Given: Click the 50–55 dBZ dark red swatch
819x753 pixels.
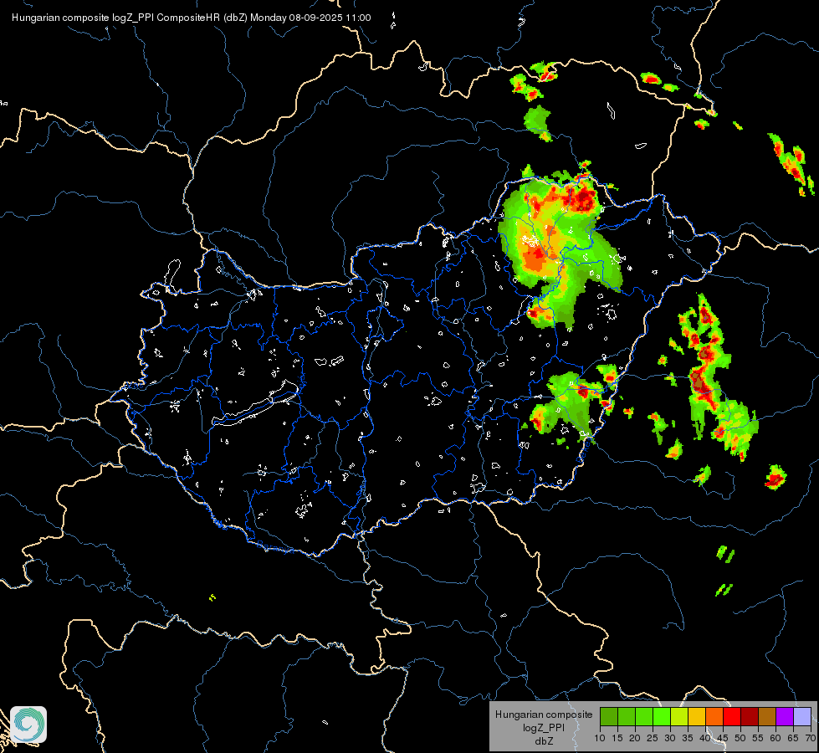Looking at the screenshot, I should click(x=750, y=716).
